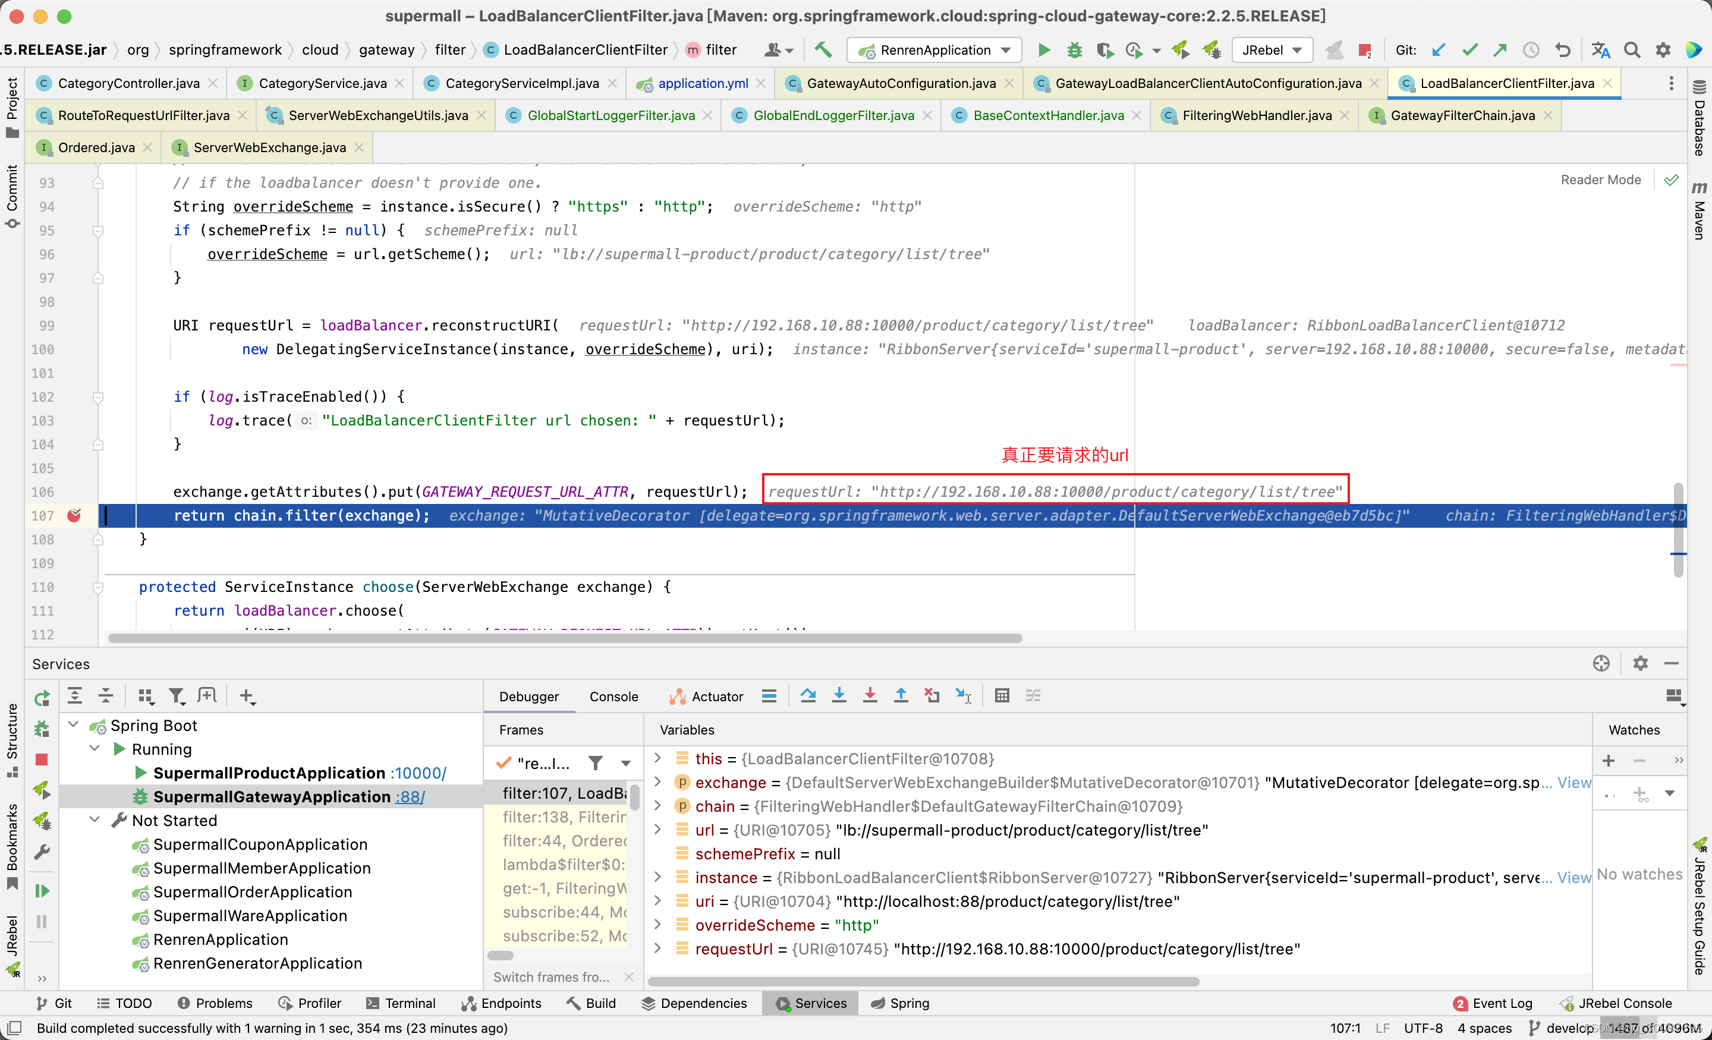Open the RenrenApplication run configuration dropdown
The image size is (1712, 1040).
934,50
